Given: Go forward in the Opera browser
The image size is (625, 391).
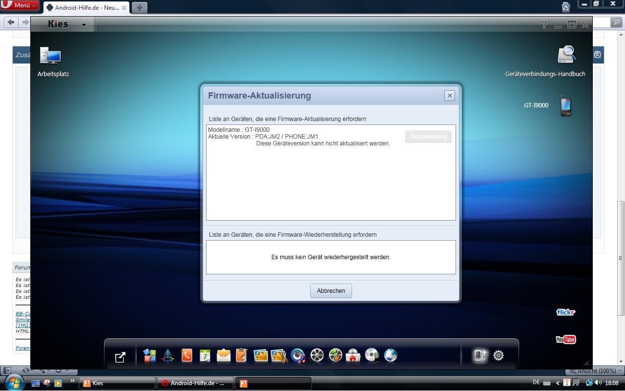Looking at the screenshot, I should click(25, 22).
